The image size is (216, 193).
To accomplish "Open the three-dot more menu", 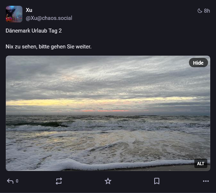I will (206, 181).
